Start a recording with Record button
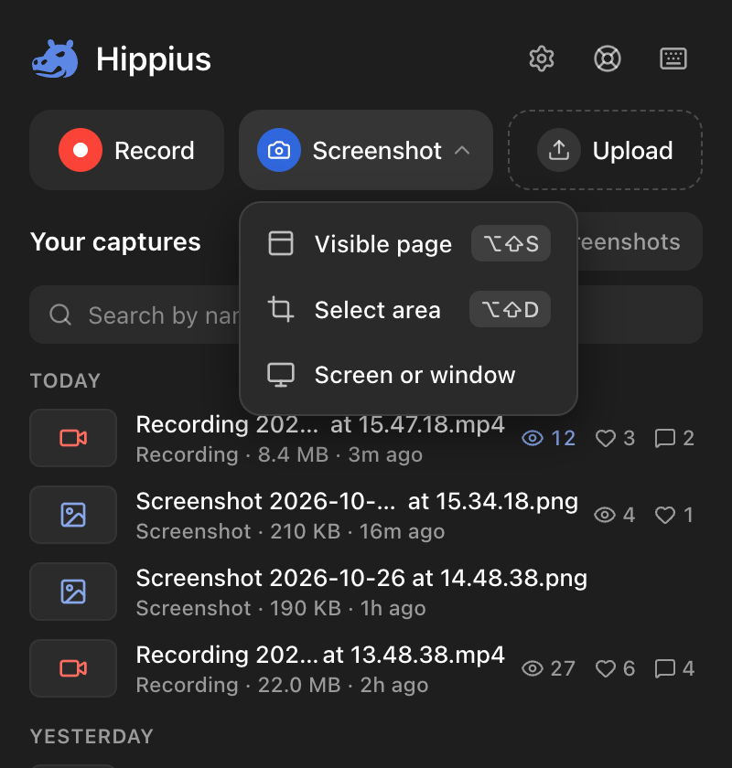Image resolution: width=732 pixels, height=768 pixels. point(127,150)
